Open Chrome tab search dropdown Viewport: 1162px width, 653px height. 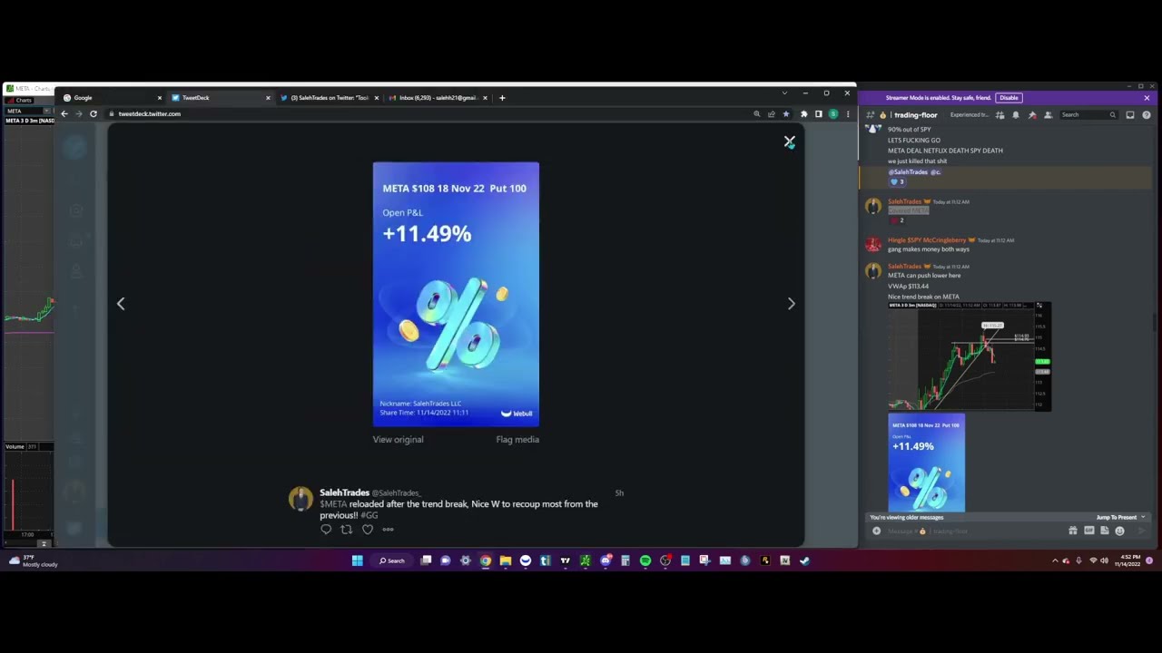[784, 93]
